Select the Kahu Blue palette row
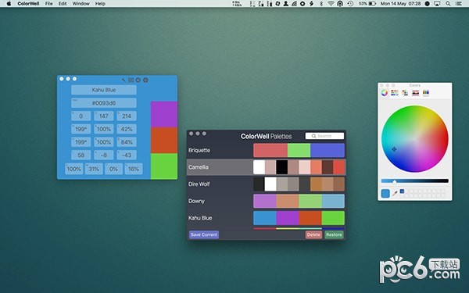The image size is (469, 293). click(267, 218)
